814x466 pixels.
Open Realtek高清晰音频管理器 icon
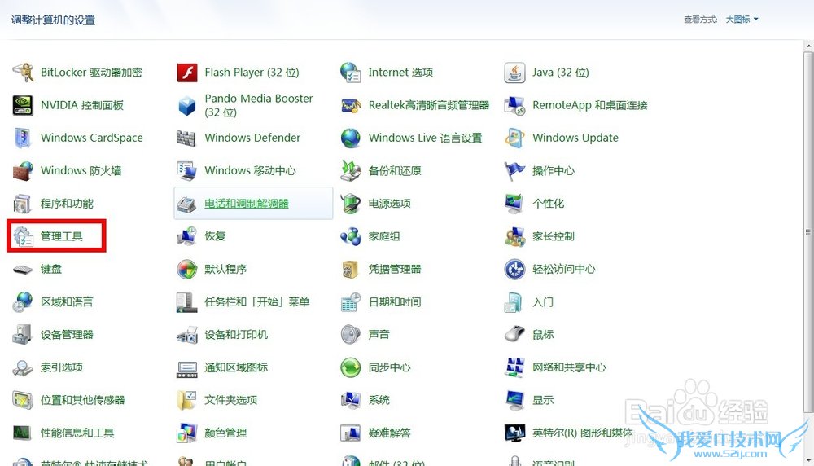coord(350,105)
